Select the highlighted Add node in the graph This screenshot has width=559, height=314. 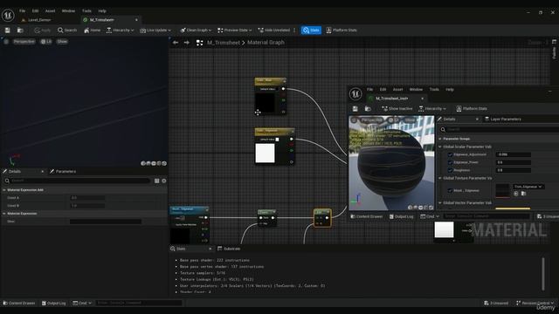[322, 218]
